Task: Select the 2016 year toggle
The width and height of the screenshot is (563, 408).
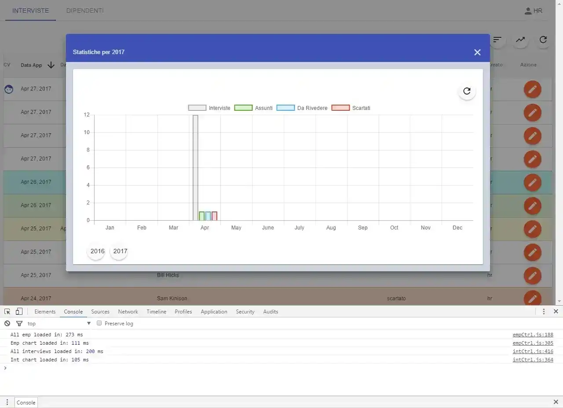Action: click(97, 251)
